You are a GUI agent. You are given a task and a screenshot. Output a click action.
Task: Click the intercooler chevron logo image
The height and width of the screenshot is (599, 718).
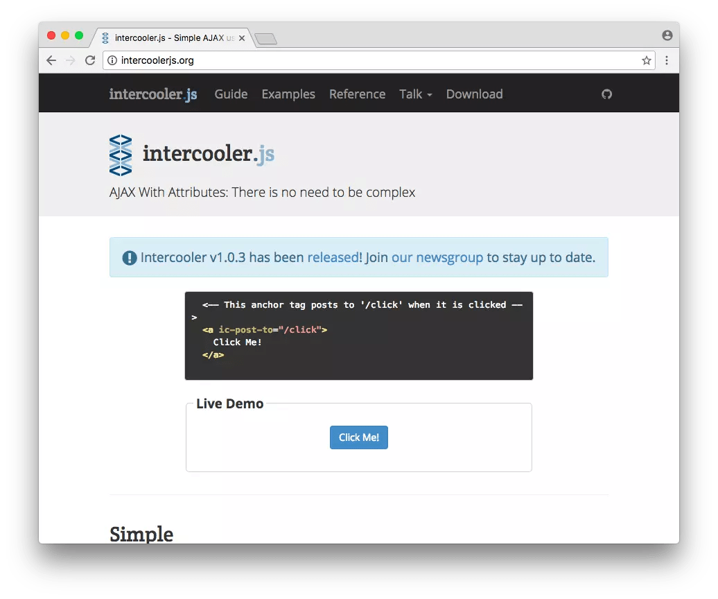(x=121, y=155)
